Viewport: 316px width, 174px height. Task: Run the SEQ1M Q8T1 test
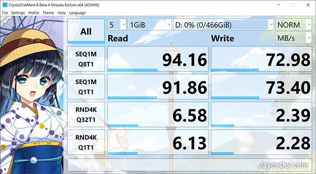click(86, 59)
